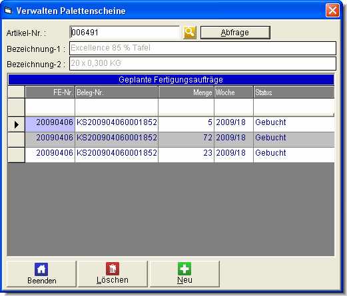Click the magnifier search icon beside Artikel-Nr.
Image resolution: width=347 pixels, height=296 pixels.
pyautogui.click(x=190, y=33)
